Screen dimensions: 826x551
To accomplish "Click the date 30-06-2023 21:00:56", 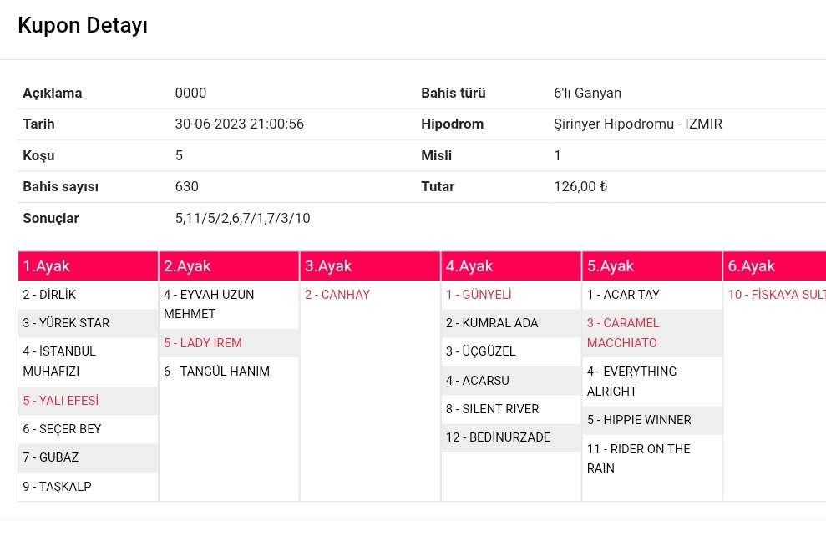I will click(239, 124).
